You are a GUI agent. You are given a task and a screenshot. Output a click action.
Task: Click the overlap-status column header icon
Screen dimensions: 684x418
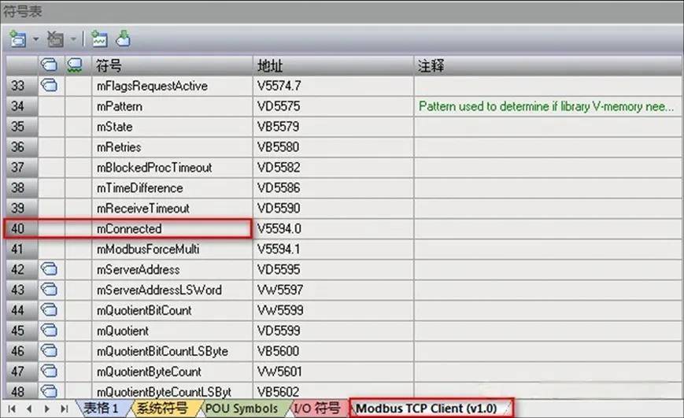[x=75, y=65]
